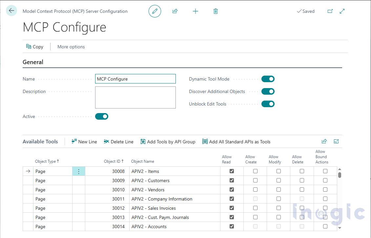
Task: Share the Available Tools list icon
Action: point(324,141)
